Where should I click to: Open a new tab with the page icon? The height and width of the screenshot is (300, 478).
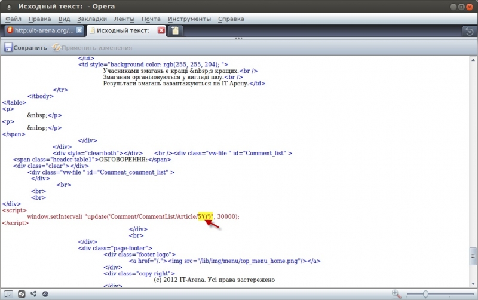(175, 30)
